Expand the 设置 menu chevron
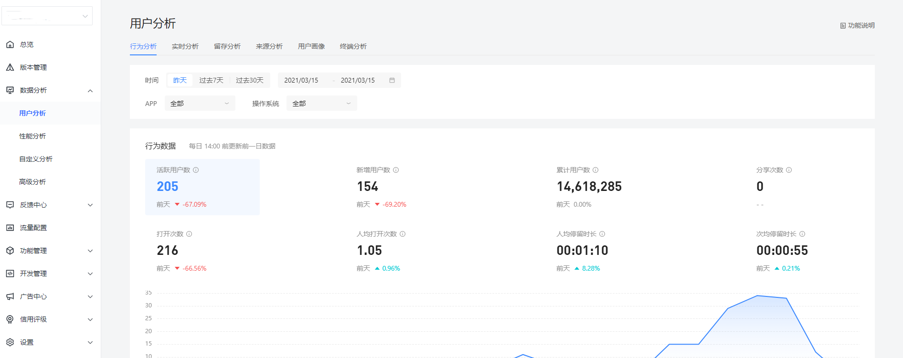The width and height of the screenshot is (903, 358). point(90,343)
